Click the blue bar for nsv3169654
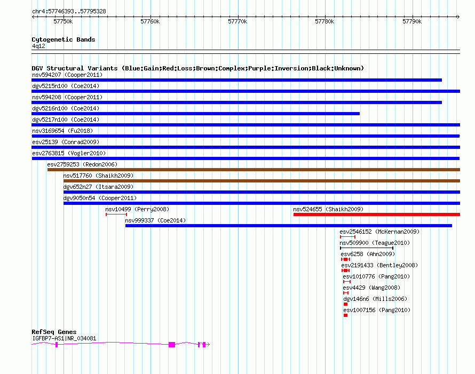This screenshot has height=374, width=475. click(x=246, y=136)
